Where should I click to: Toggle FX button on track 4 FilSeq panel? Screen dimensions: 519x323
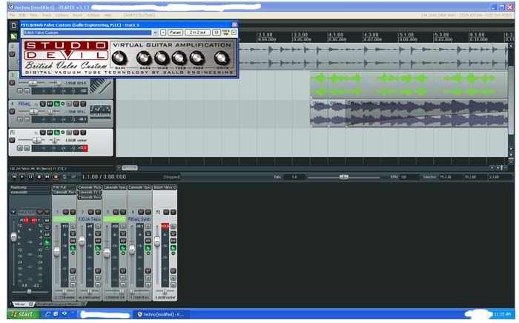point(56,104)
